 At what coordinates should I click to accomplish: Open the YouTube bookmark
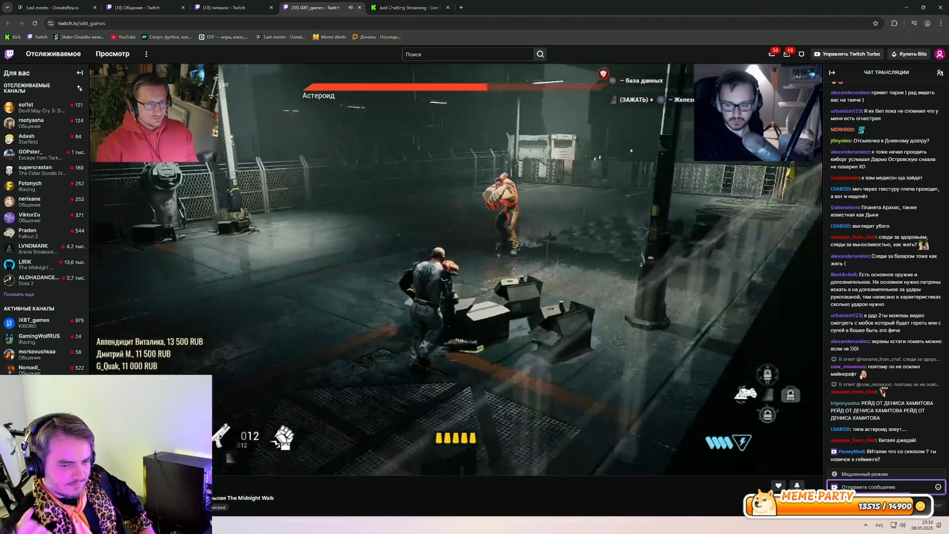[123, 37]
